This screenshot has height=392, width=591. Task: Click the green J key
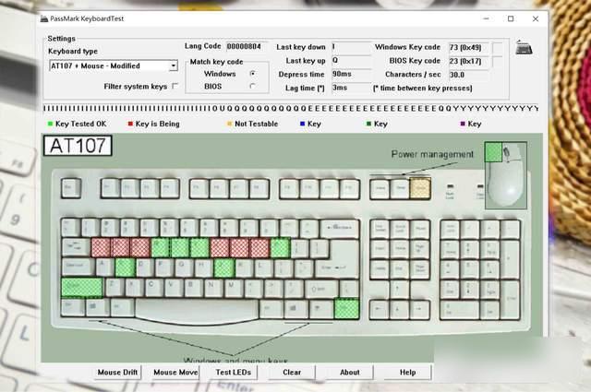(x=223, y=267)
